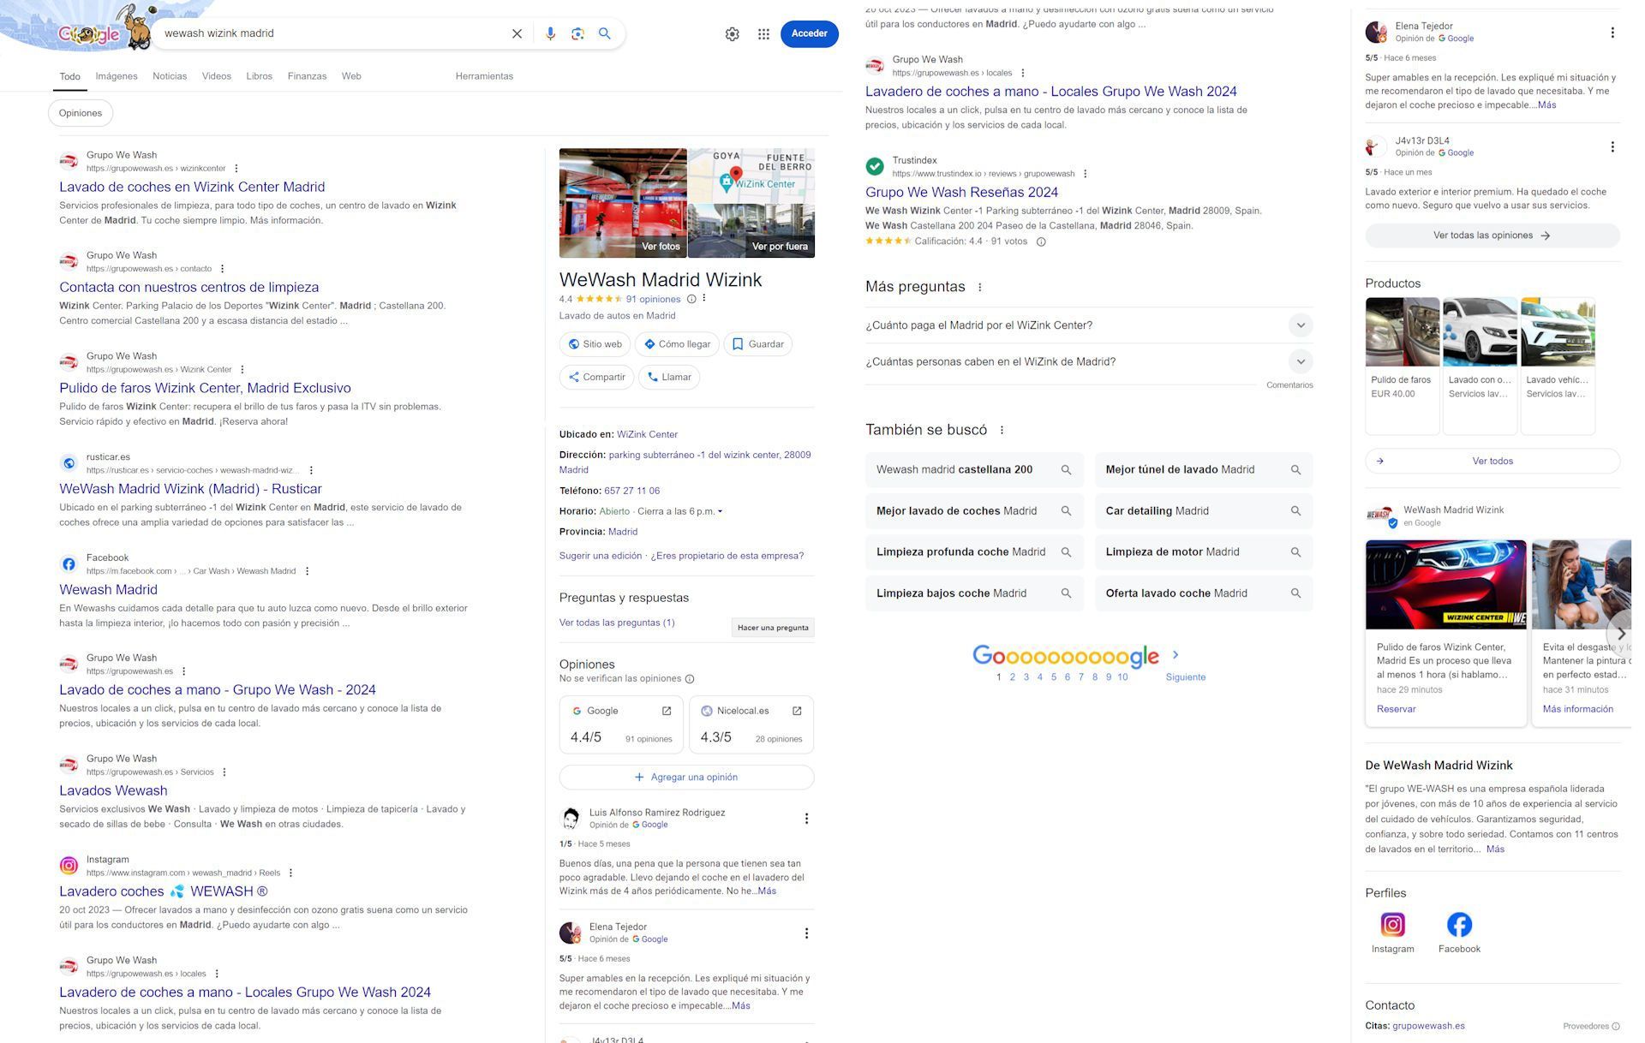Screen dimensions: 1645x1043
Task: Open more options next to the 91 opiniones rating
Action: [x=704, y=299]
